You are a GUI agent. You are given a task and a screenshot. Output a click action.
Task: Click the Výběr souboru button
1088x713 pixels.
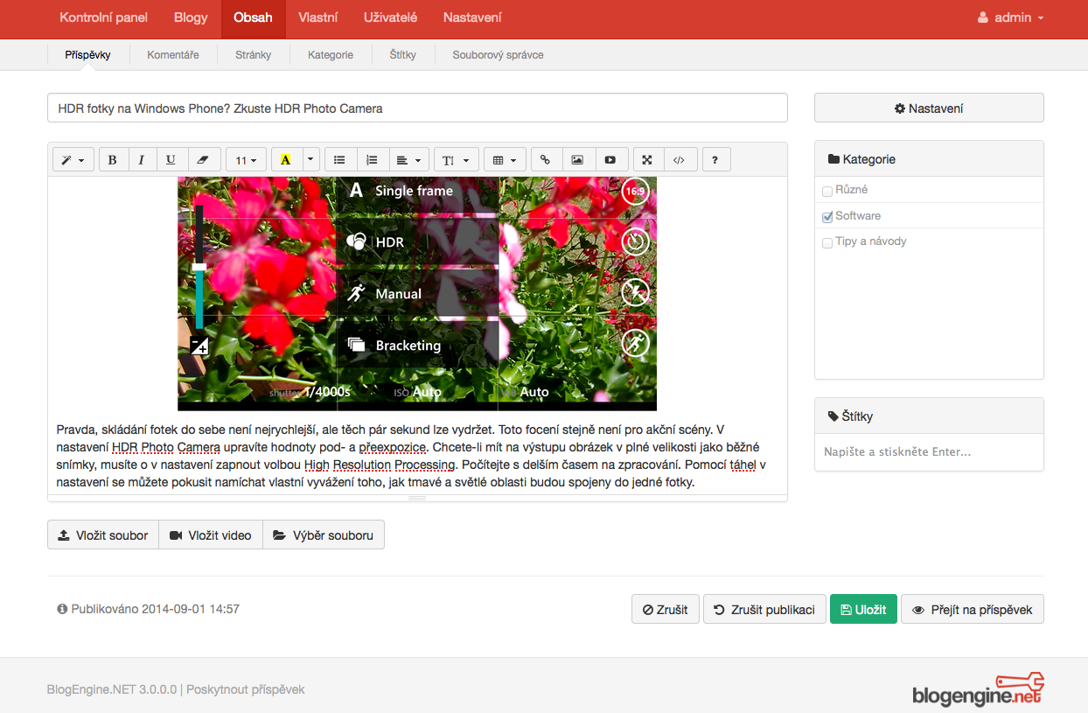coord(324,535)
